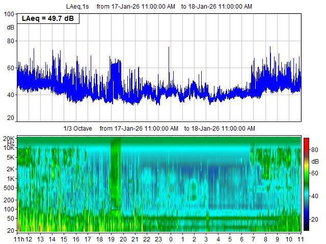The width and height of the screenshot is (326, 244).
Task: Click the tall green band in the spectrogram
Action: click(x=116, y=173)
